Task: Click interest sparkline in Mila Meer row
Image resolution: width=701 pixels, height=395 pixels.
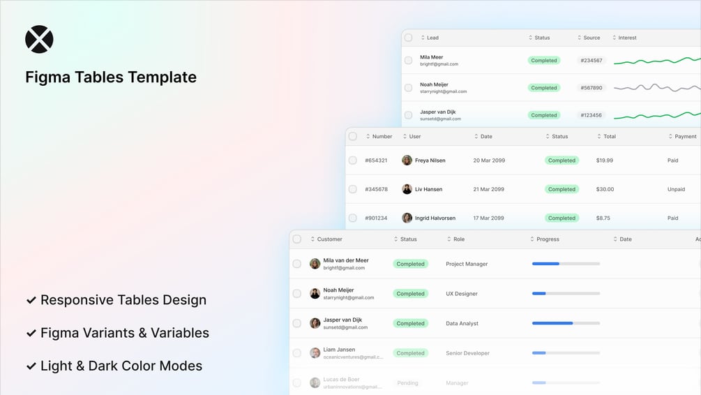Action: (657, 61)
